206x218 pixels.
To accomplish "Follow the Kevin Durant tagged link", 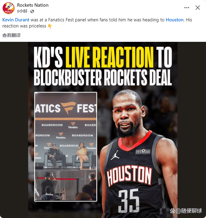I will pyautogui.click(x=16, y=20).
